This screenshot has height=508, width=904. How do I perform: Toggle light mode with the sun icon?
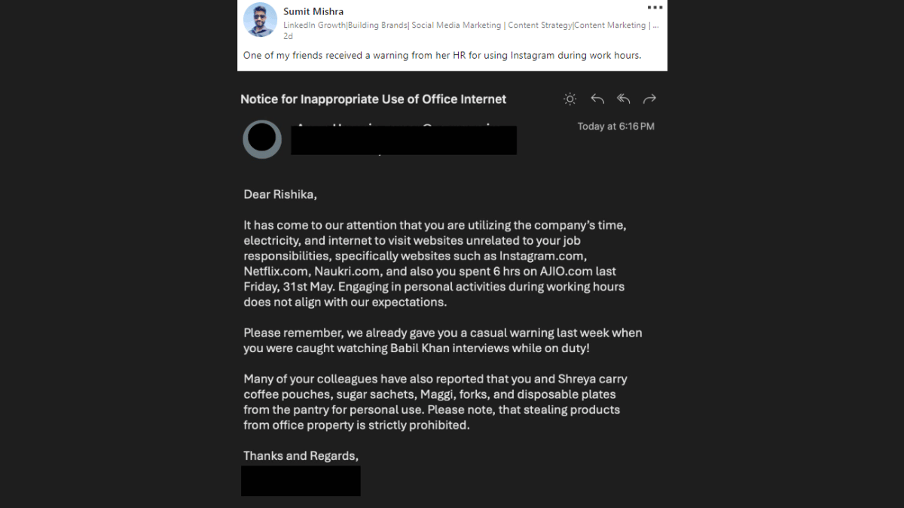pos(570,99)
